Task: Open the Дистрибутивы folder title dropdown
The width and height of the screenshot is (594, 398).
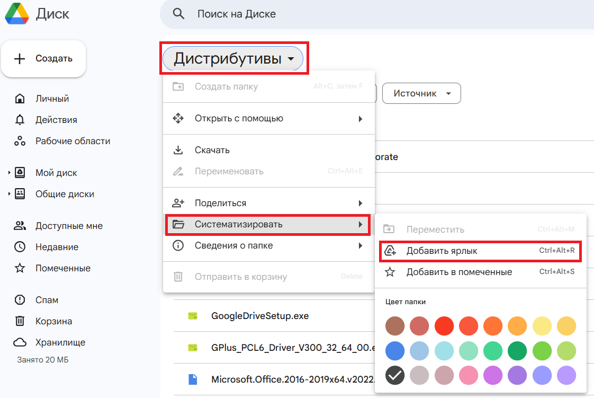Action: point(233,59)
